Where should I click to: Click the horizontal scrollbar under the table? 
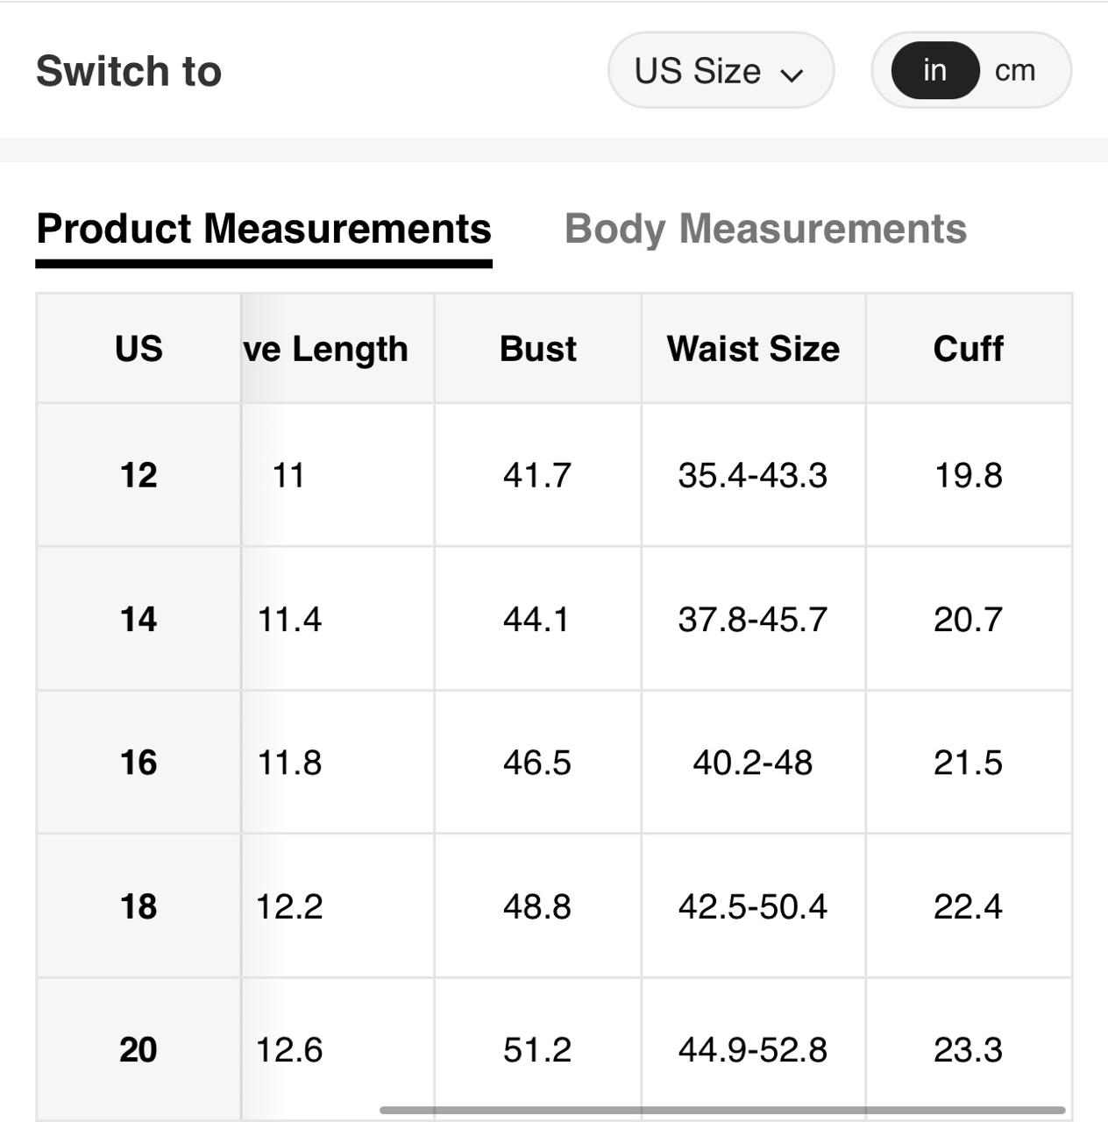click(x=721, y=1111)
